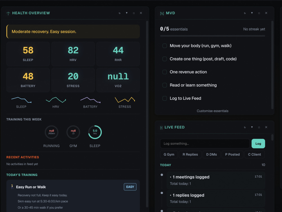The width and height of the screenshot is (282, 212).
Task: Click the MVD panel scrollbar
Action: coord(272,65)
